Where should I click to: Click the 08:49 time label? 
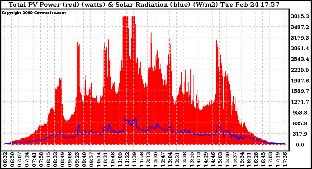point(62,159)
